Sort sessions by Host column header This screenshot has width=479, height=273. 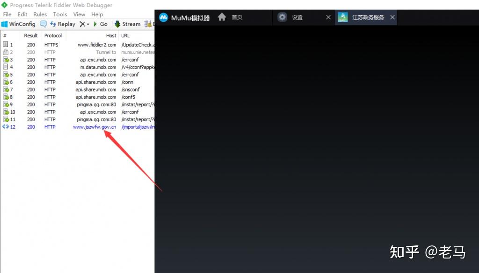click(x=111, y=36)
